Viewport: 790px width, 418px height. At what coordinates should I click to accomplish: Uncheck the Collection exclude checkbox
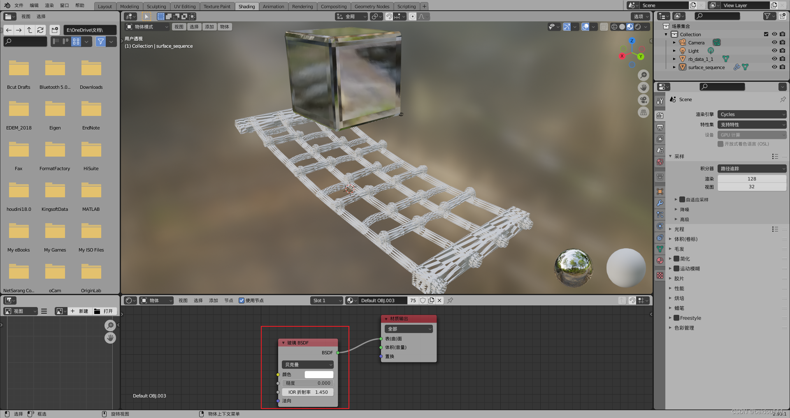[766, 34]
